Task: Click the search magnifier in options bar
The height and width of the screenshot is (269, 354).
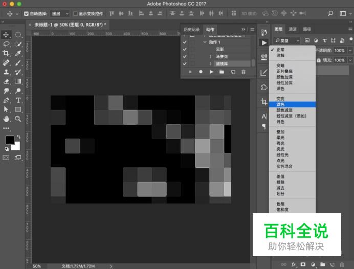Action: click(330, 13)
